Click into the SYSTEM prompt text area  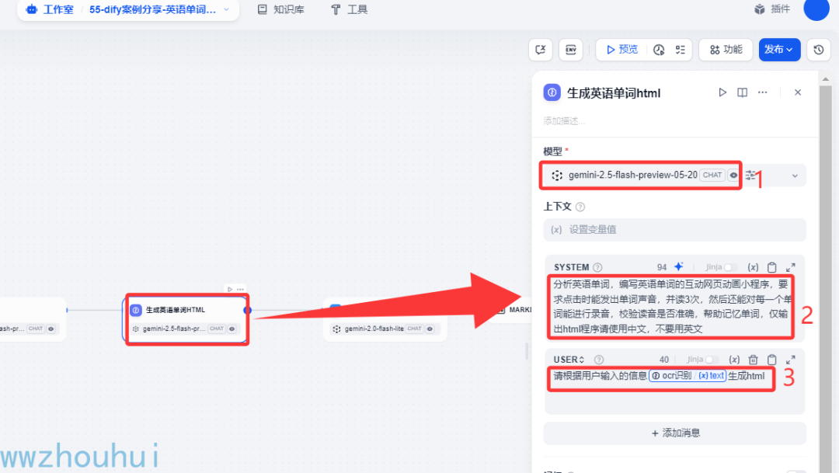[x=671, y=306]
